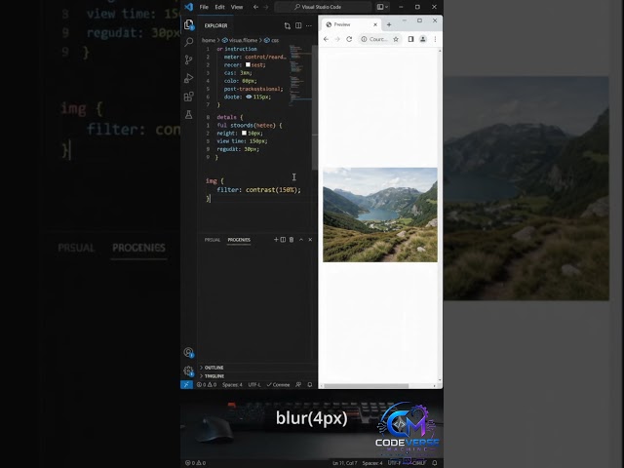The image size is (624, 468).
Task: Click the browser horizontal scrollbar
Action: (367, 386)
